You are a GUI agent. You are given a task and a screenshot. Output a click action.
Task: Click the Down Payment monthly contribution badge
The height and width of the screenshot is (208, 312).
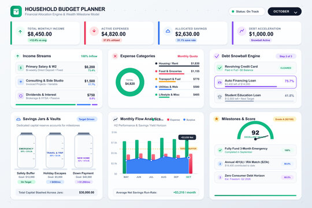(x=84, y=182)
